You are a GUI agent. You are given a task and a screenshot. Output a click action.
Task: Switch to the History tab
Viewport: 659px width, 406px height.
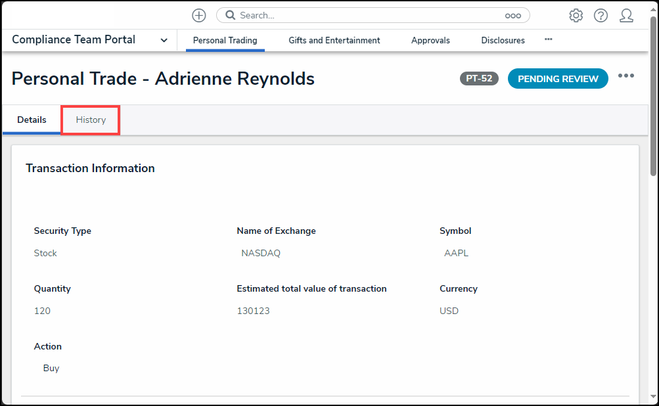(91, 120)
